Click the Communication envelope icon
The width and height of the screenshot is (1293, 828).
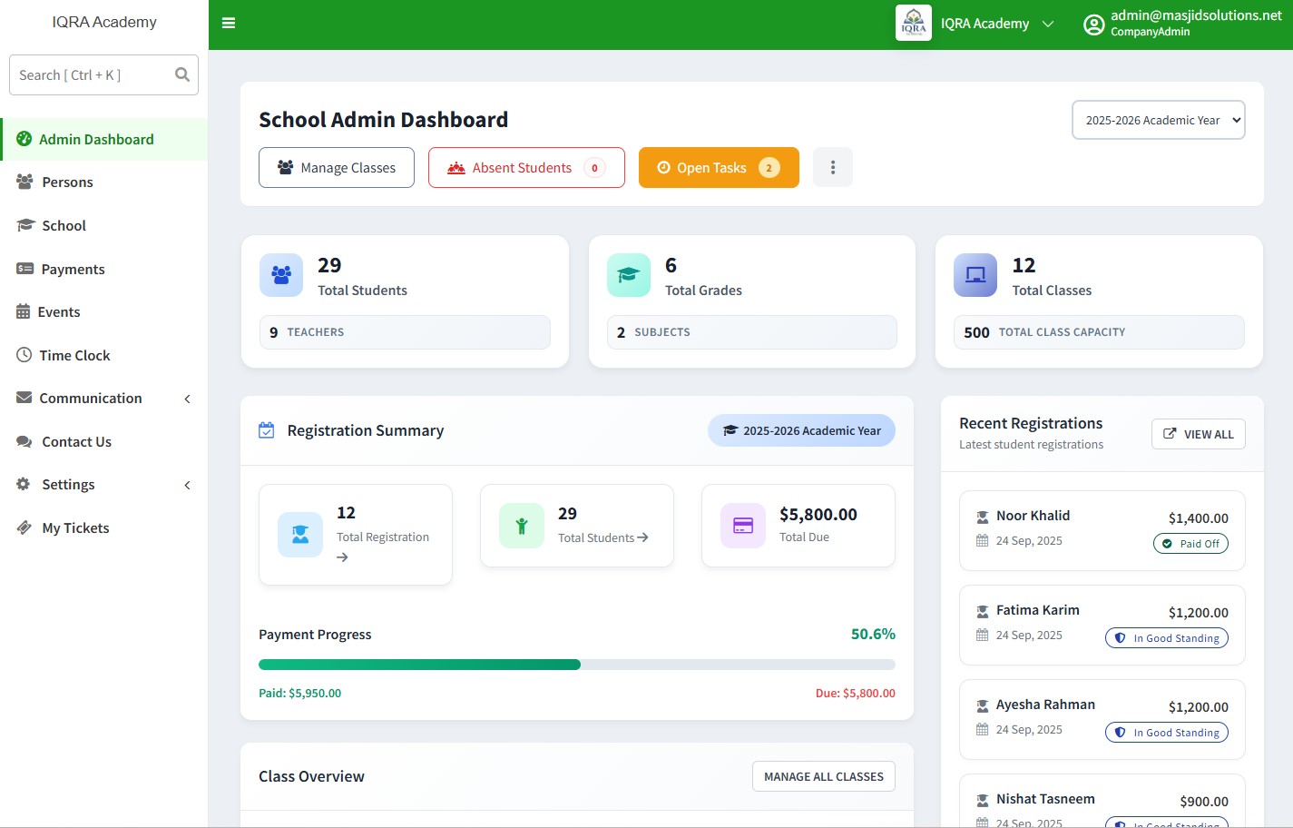pyautogui.click(x=24, y=398)
